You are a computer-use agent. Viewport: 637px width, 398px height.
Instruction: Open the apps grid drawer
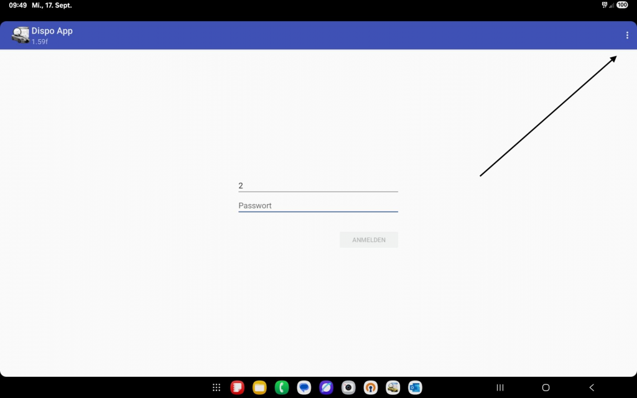click(216, 387)
